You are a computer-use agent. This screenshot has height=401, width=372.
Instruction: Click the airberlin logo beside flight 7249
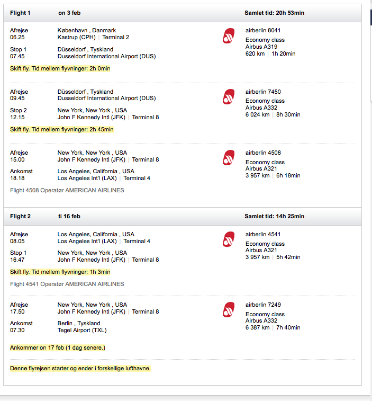click(x=229, y=310)
